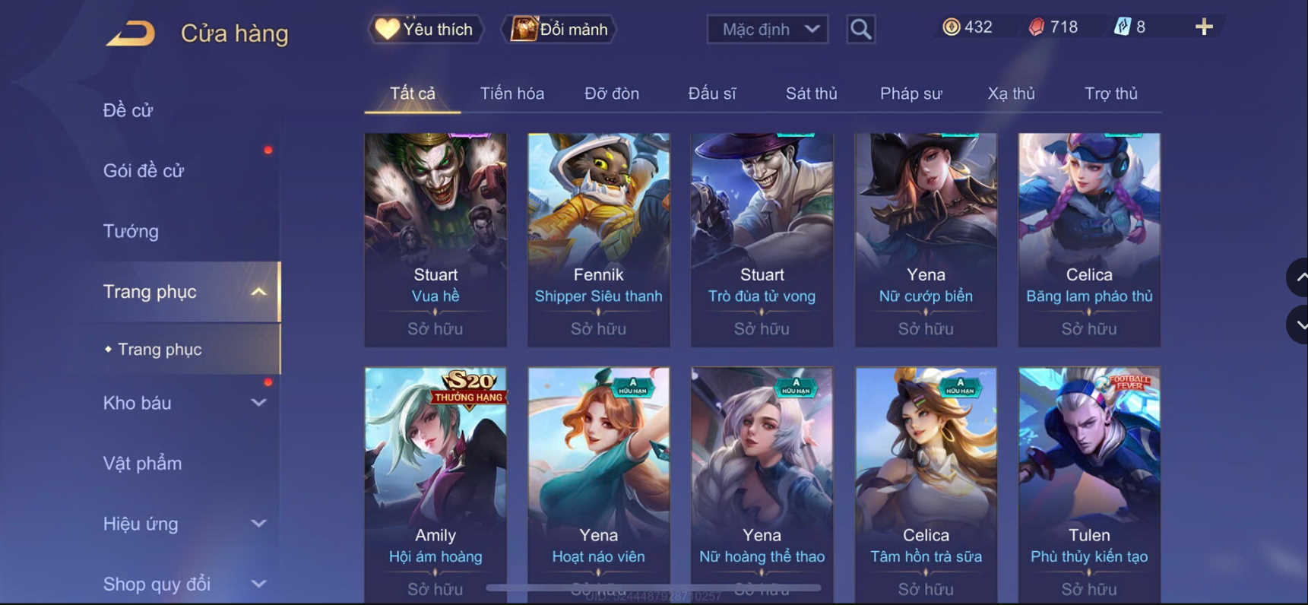This screenshot has width=1308, height=605.
Task: Select the Fennik Shipper Siêu thanh skin
Action: pos(599,240)
